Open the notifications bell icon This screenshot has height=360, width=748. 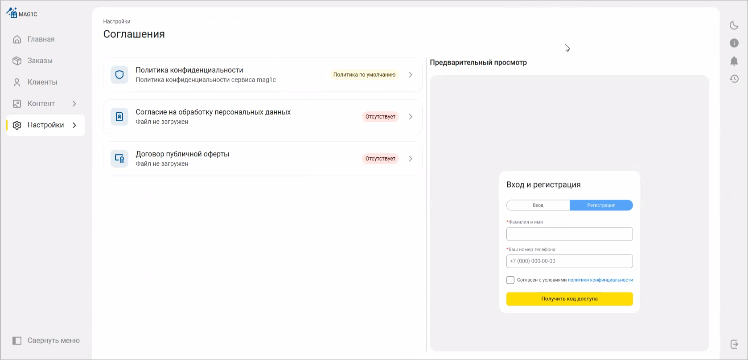click(x=734, y=61)
